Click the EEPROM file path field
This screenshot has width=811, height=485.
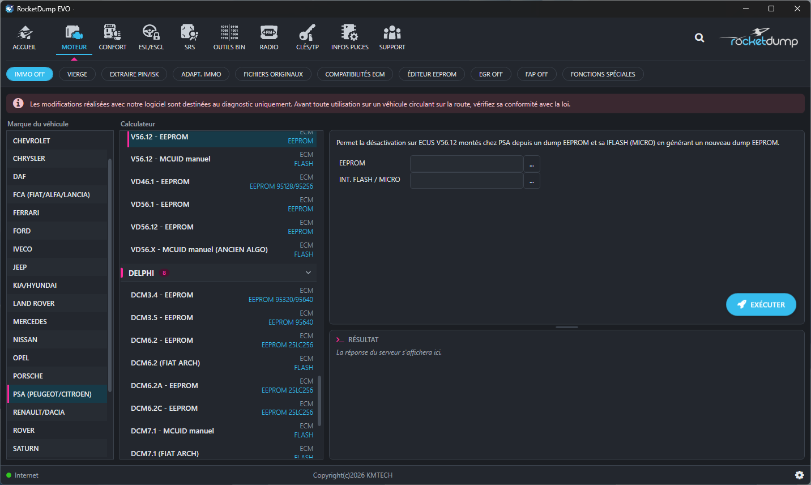467,164
